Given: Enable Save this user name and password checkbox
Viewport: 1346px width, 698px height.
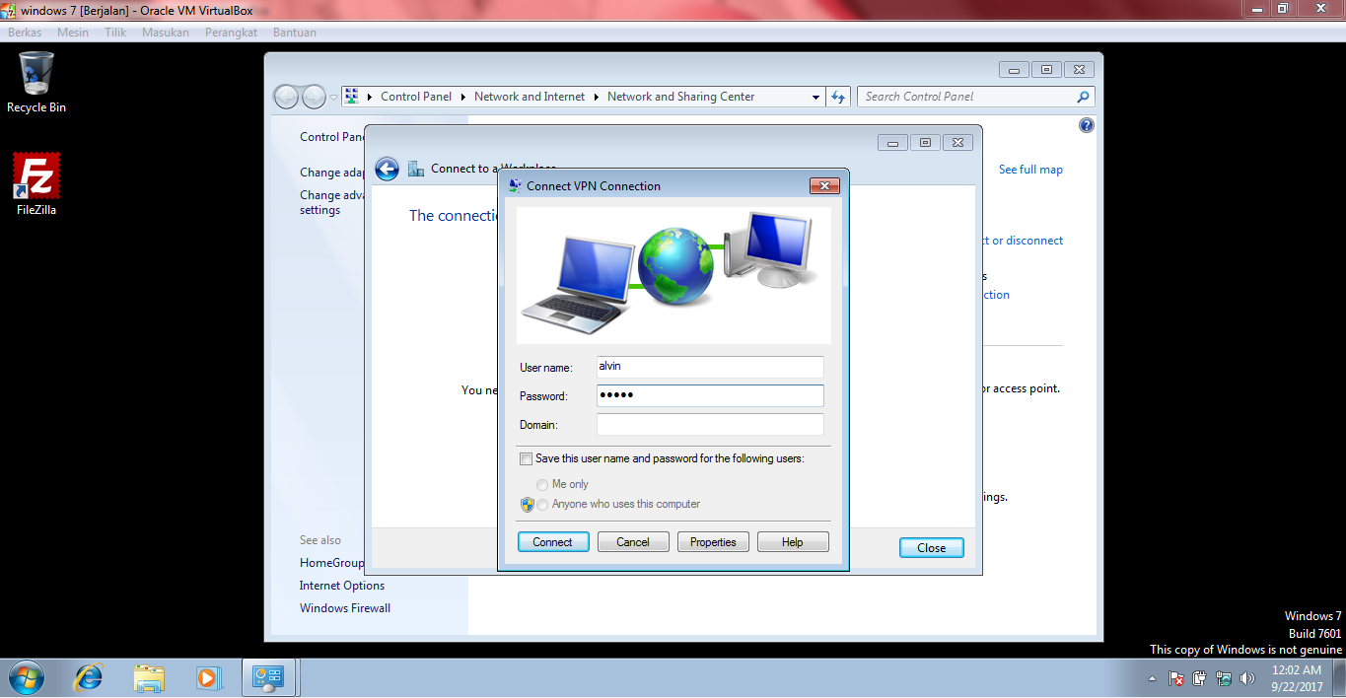Looking at the screenshot, I should pos(526,458).
